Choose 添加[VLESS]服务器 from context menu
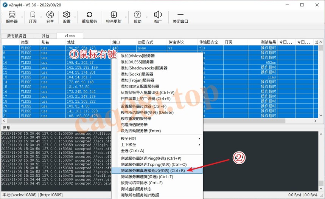The image size is (325, 199). (x=157, y=62)
